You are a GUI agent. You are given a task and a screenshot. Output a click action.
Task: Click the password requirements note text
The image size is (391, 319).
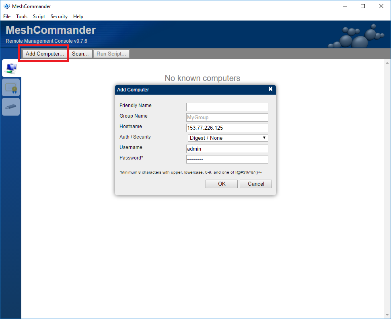[191, 172]
